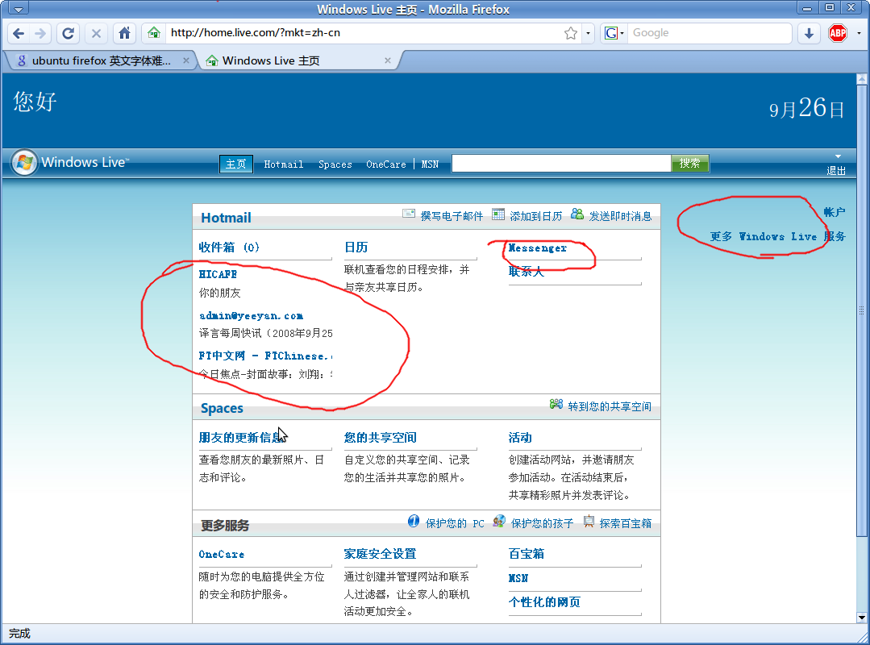Click the Windows Live search field

(561, 164)
